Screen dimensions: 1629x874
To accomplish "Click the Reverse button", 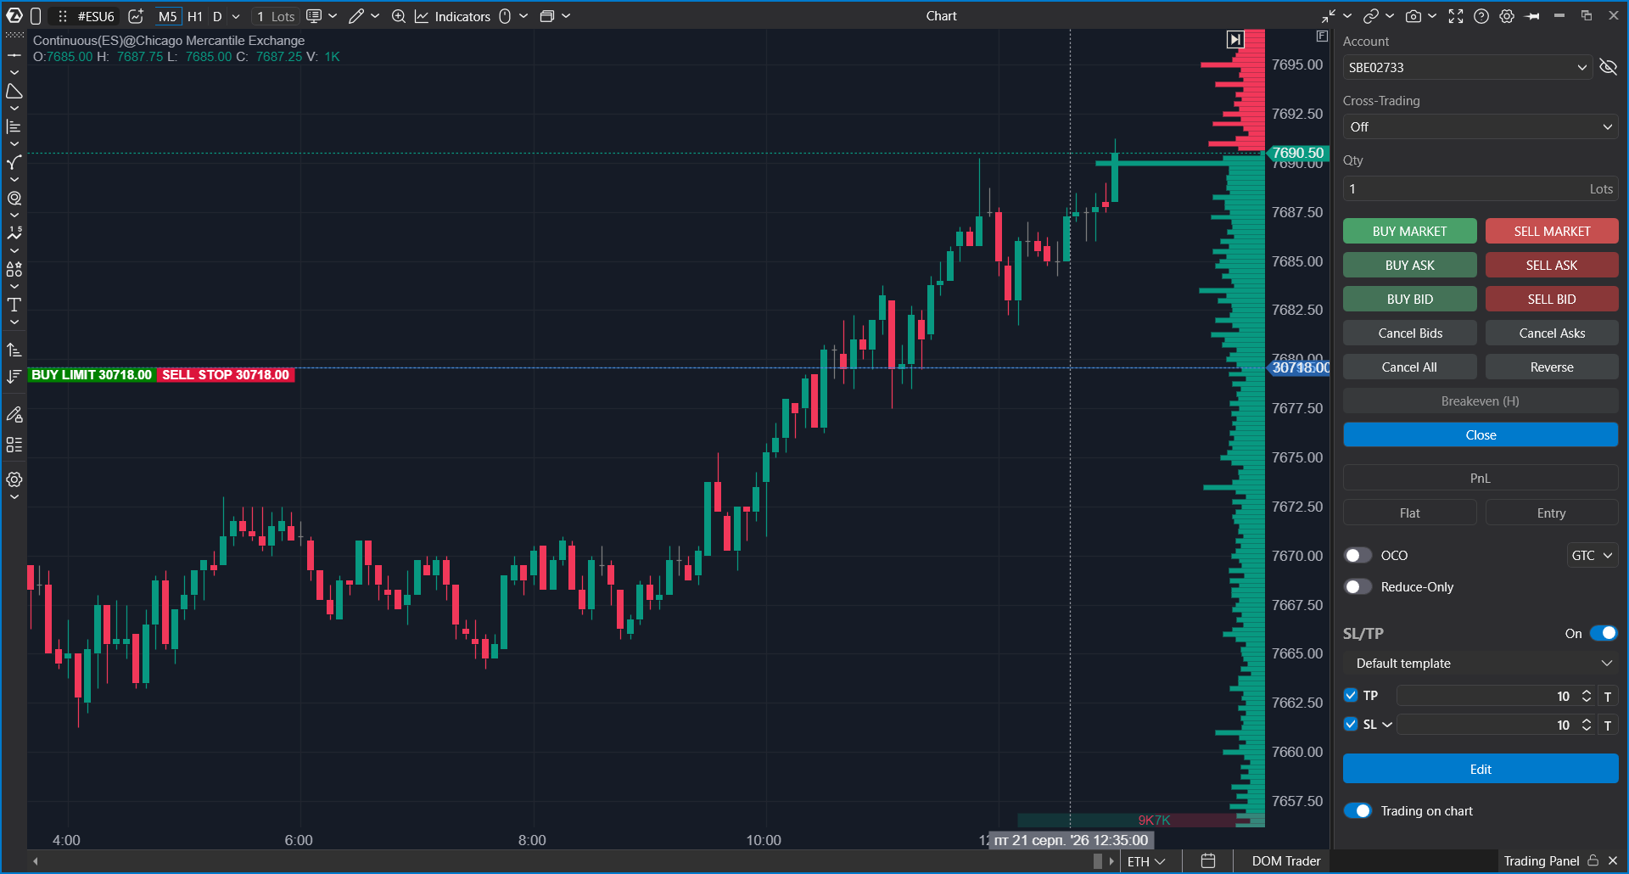I will (1552, 367).
